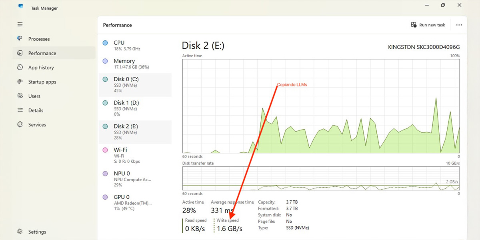Open the Services section
The width and height of the screenshot is (480, 240).
37,124
